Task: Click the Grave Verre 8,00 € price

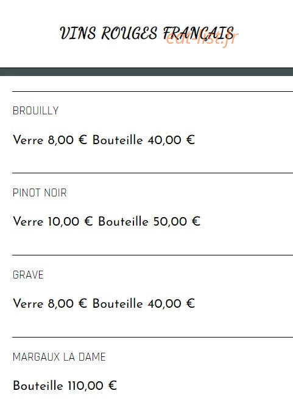Action: [50, 304]
